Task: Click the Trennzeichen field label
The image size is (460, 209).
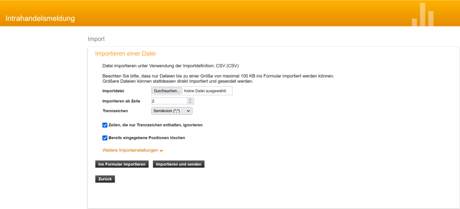Action: click(x=115, y=111)
